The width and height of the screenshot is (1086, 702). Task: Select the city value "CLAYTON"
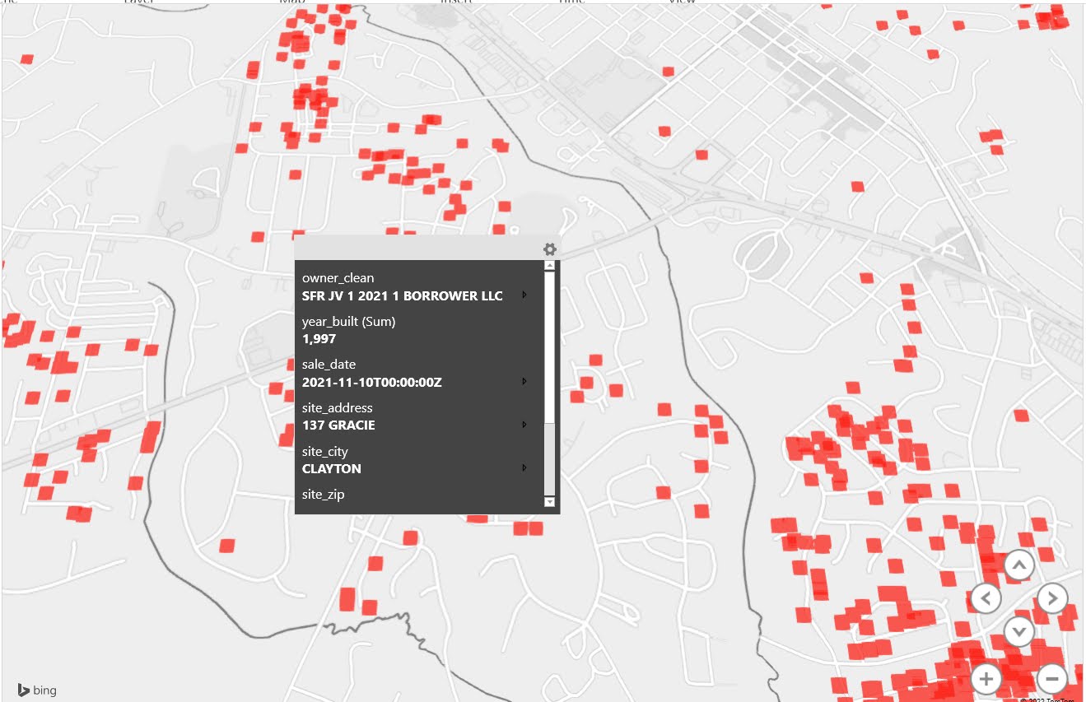pos(332,469)
